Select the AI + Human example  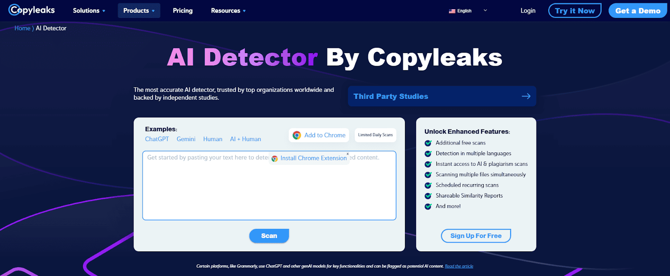(x=245, y=139)
